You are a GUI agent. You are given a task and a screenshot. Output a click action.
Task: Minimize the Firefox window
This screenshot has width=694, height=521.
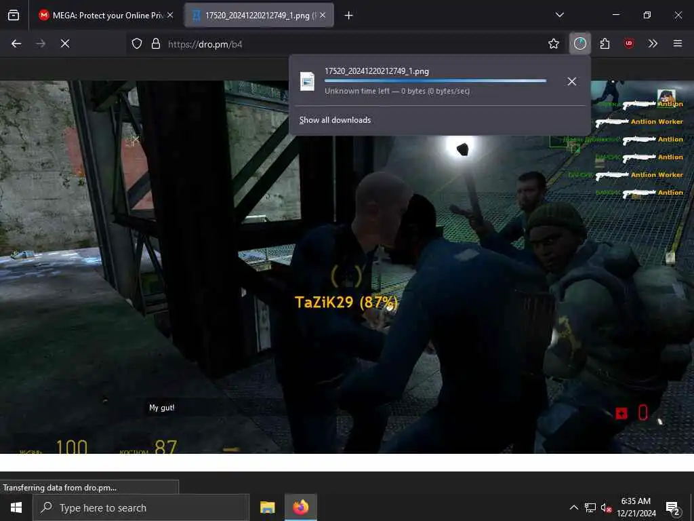click(615, 15)
